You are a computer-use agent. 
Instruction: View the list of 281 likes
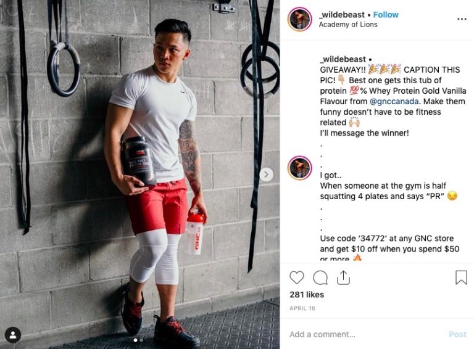pyautogui.click(x=307, y=295)
